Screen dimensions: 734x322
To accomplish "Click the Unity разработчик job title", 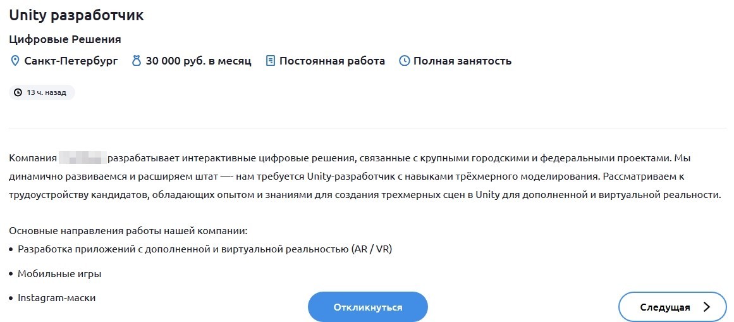I will (x=76, y=15).
